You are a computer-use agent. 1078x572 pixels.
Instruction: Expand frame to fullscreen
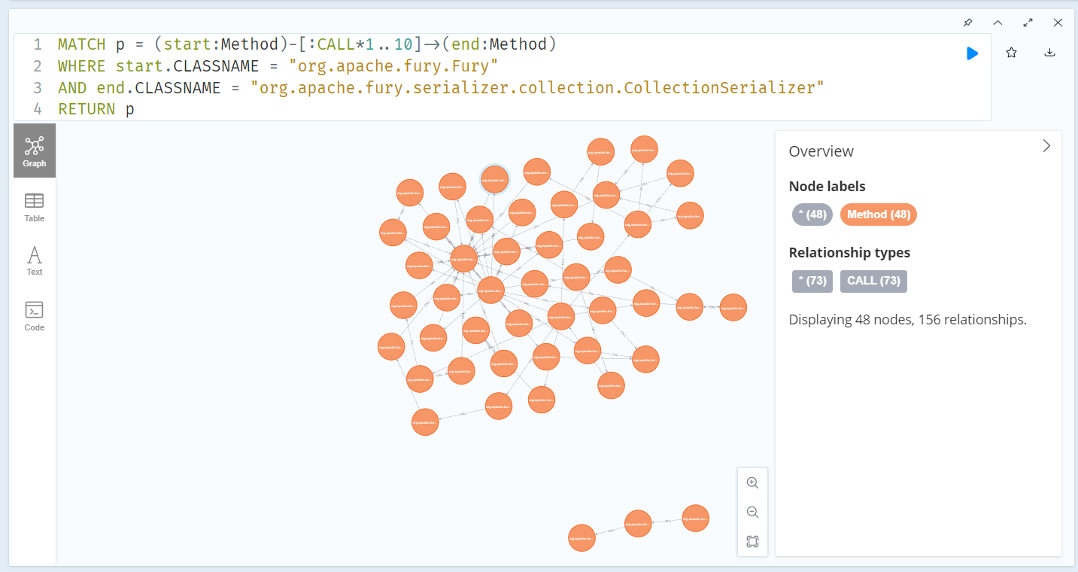tap(1028, 23)
